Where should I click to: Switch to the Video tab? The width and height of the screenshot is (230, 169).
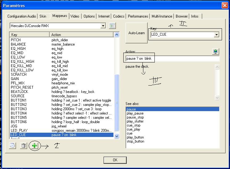75,16
